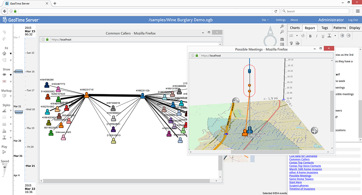362x195 pixels.
Task: Click the browser Search field
Action: click(315, 11)
